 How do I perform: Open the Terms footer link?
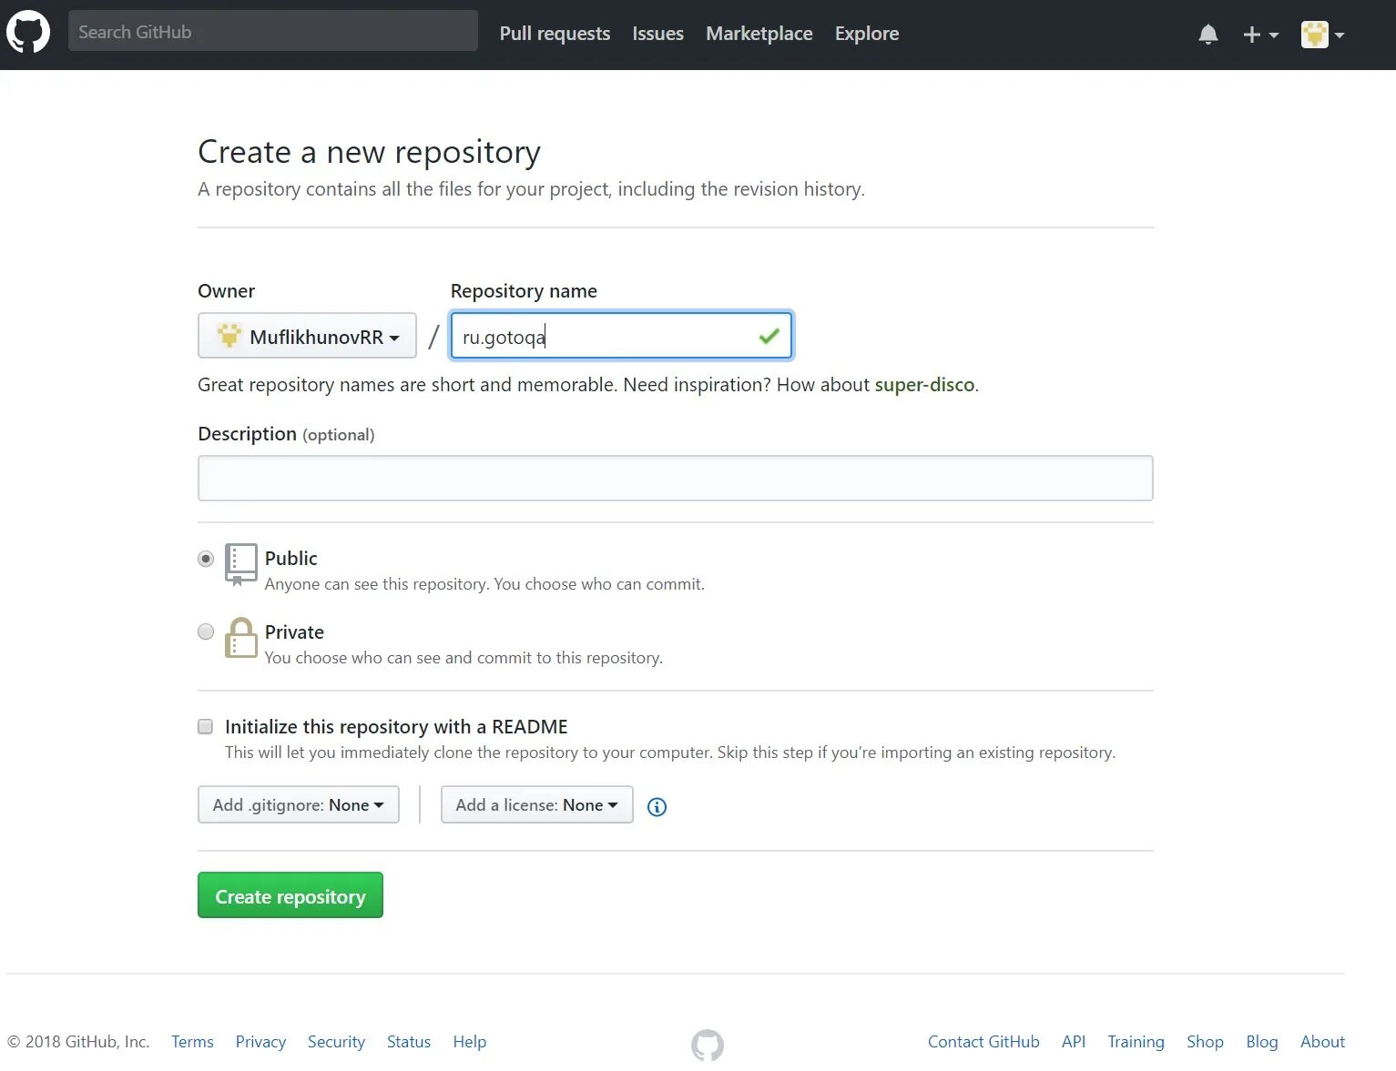(192, 1042)
